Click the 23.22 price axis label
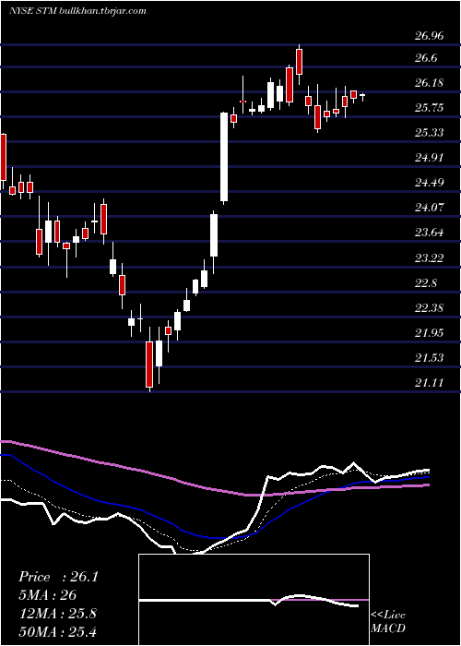This screenshot has height=646, width=461. (430, 257)
